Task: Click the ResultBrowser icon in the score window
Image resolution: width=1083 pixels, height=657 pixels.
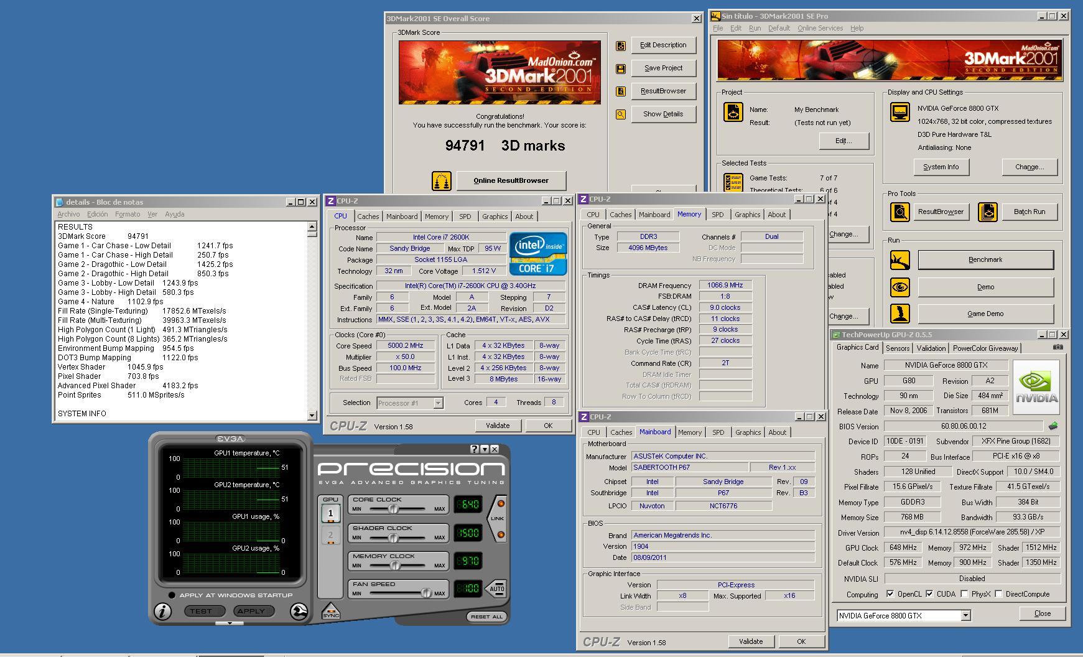Action: (x=620, y=91)
